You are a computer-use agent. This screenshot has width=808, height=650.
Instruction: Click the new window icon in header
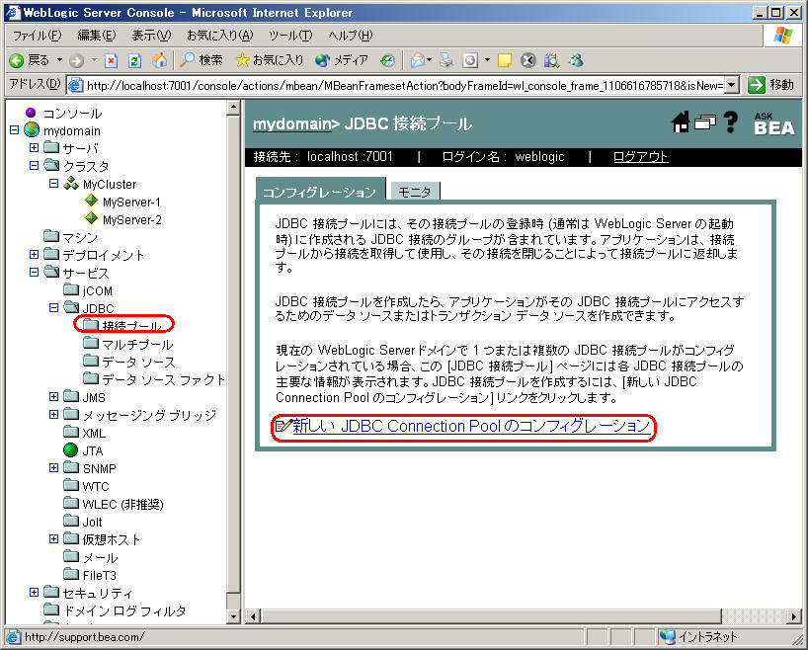pos(704,122)
